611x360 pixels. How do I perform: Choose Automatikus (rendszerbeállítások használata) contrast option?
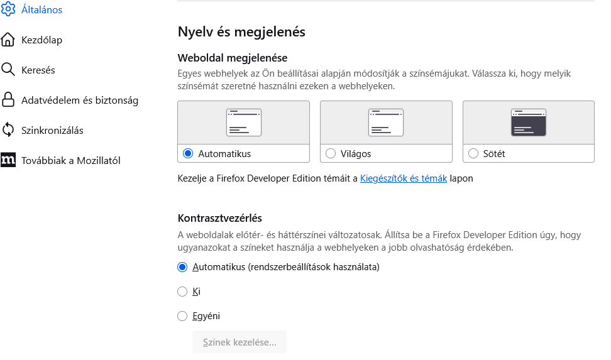[x=182, y=267]
